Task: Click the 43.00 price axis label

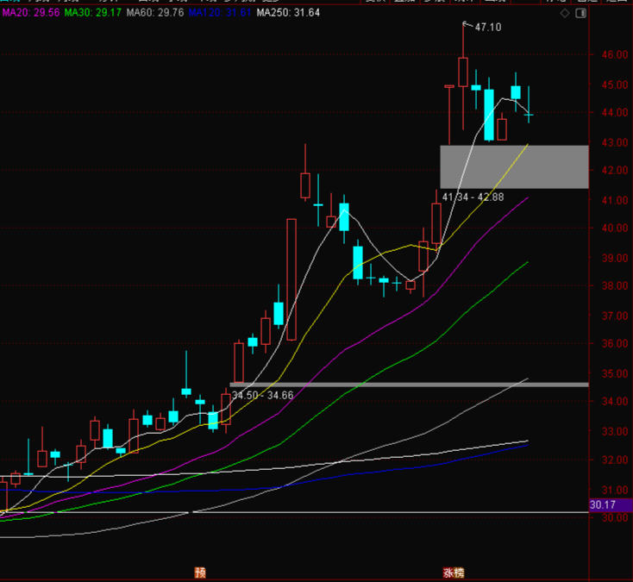Action: point(615,143)
